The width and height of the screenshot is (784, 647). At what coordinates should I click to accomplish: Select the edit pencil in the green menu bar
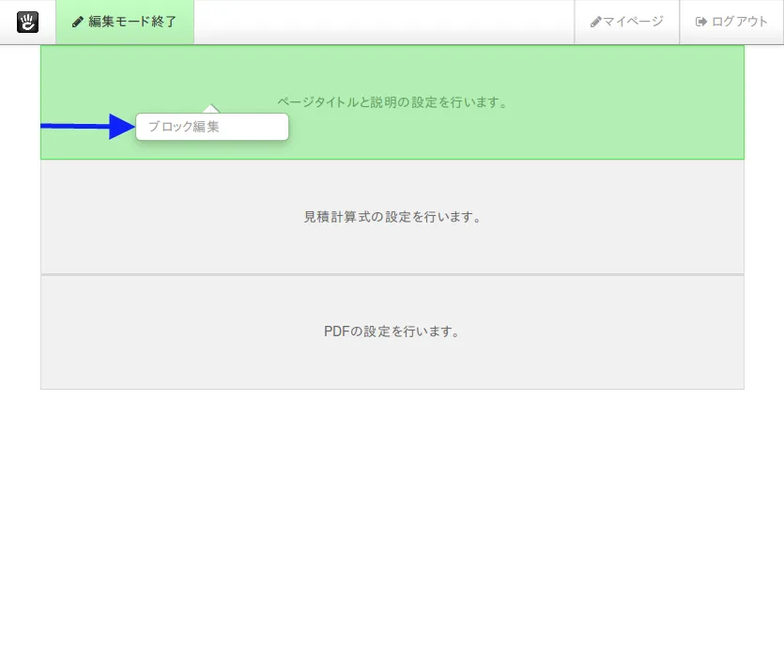pyautogui.click(x=77, y=23)
